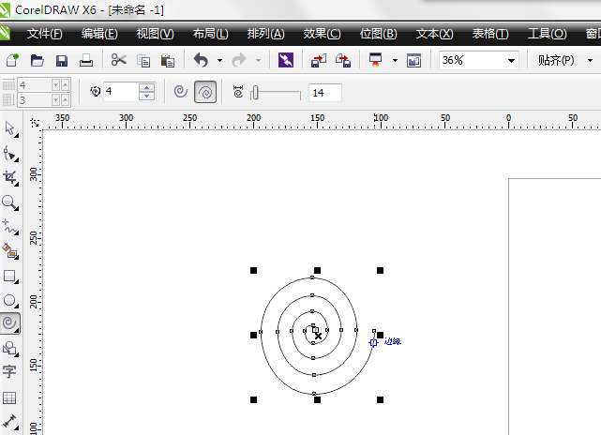The image size is (601, 435).
Task: Click the ruler origin corner icon
Action: click(35, 122)
